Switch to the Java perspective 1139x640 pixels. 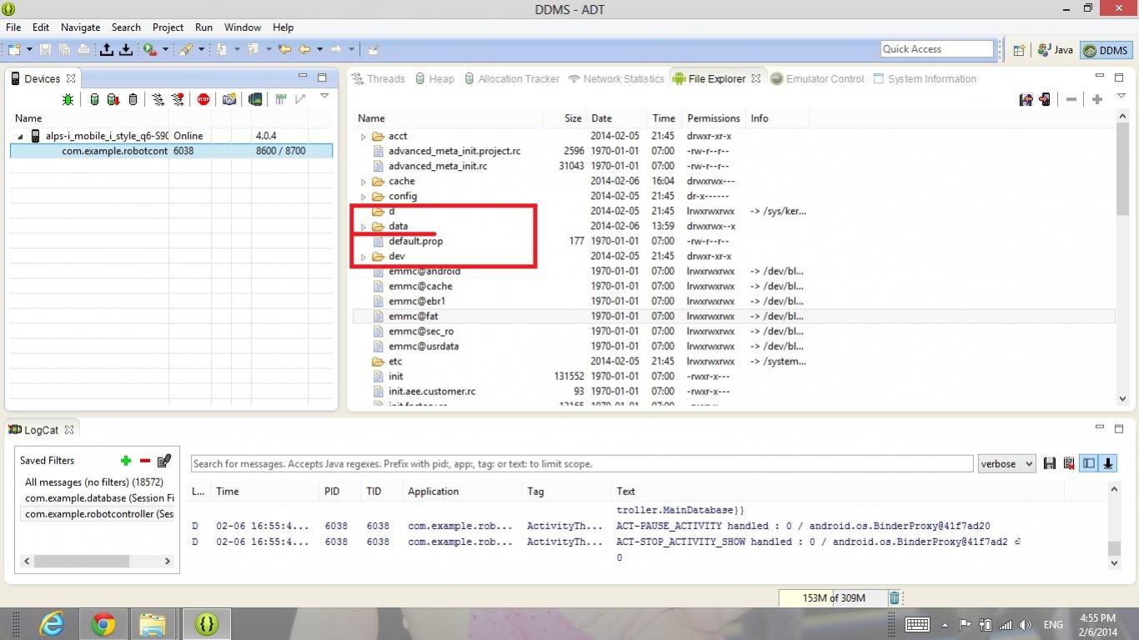tap(1055, 50)
